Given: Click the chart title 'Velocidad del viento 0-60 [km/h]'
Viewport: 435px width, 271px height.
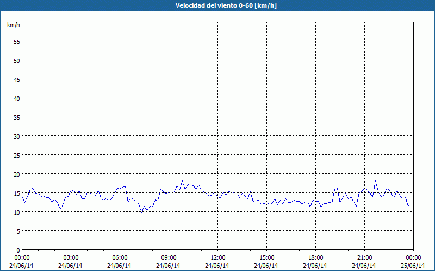Looking at the screenshot, I should 226,5.
